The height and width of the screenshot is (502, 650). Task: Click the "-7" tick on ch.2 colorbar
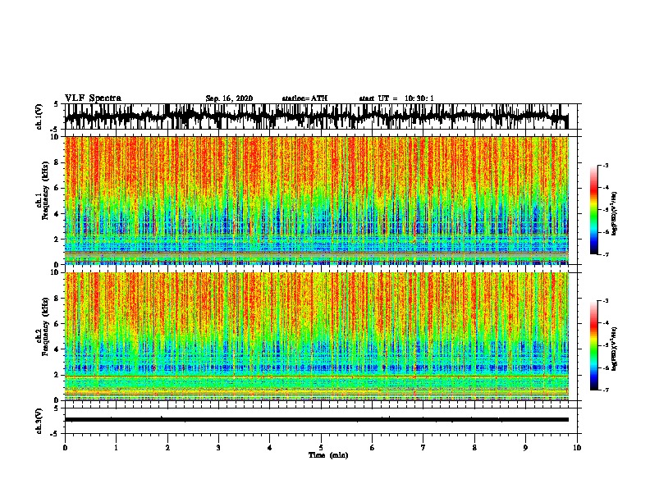coord(606,390)
